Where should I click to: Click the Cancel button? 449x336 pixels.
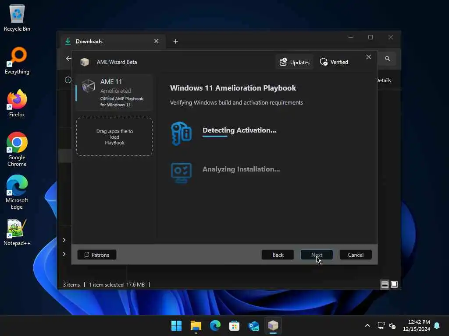click(x=356, y=255)
